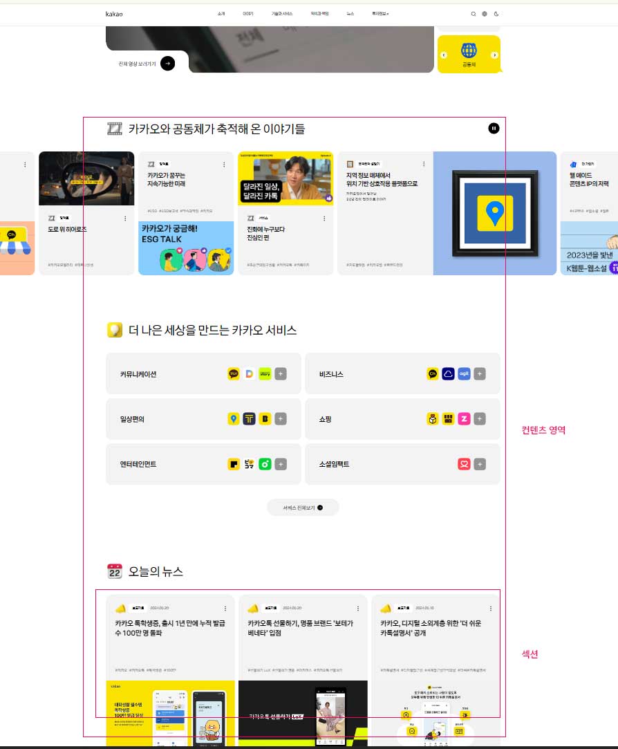Open the search icon in the header
Screen dimensions: 618x749
pos(474,14)
